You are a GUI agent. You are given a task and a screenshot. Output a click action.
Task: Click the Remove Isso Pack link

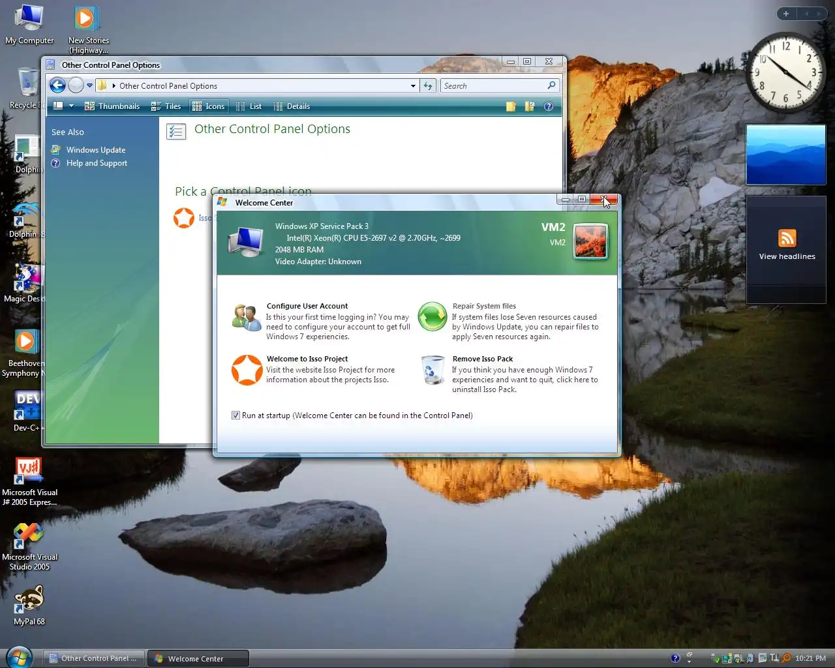(x=483, y=359)
